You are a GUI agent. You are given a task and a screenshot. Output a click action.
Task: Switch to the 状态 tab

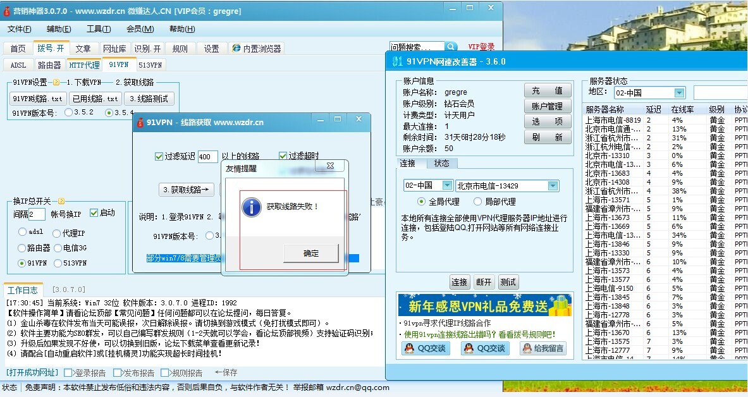click(443, 163)
